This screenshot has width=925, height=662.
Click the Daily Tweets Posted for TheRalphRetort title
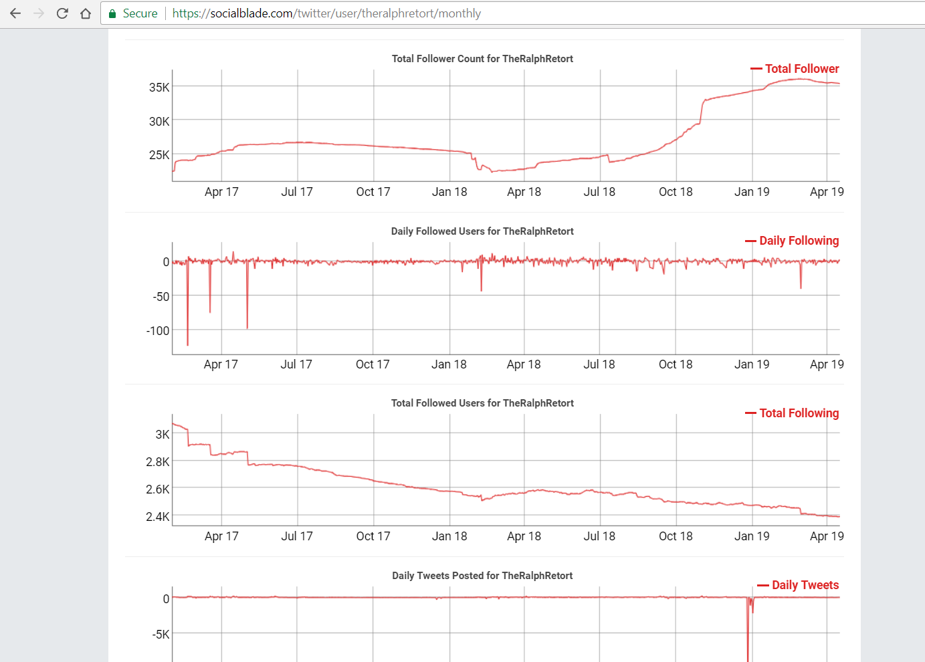[482, 576]
